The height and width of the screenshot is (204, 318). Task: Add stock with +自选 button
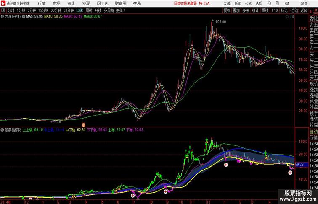(294, 10)
